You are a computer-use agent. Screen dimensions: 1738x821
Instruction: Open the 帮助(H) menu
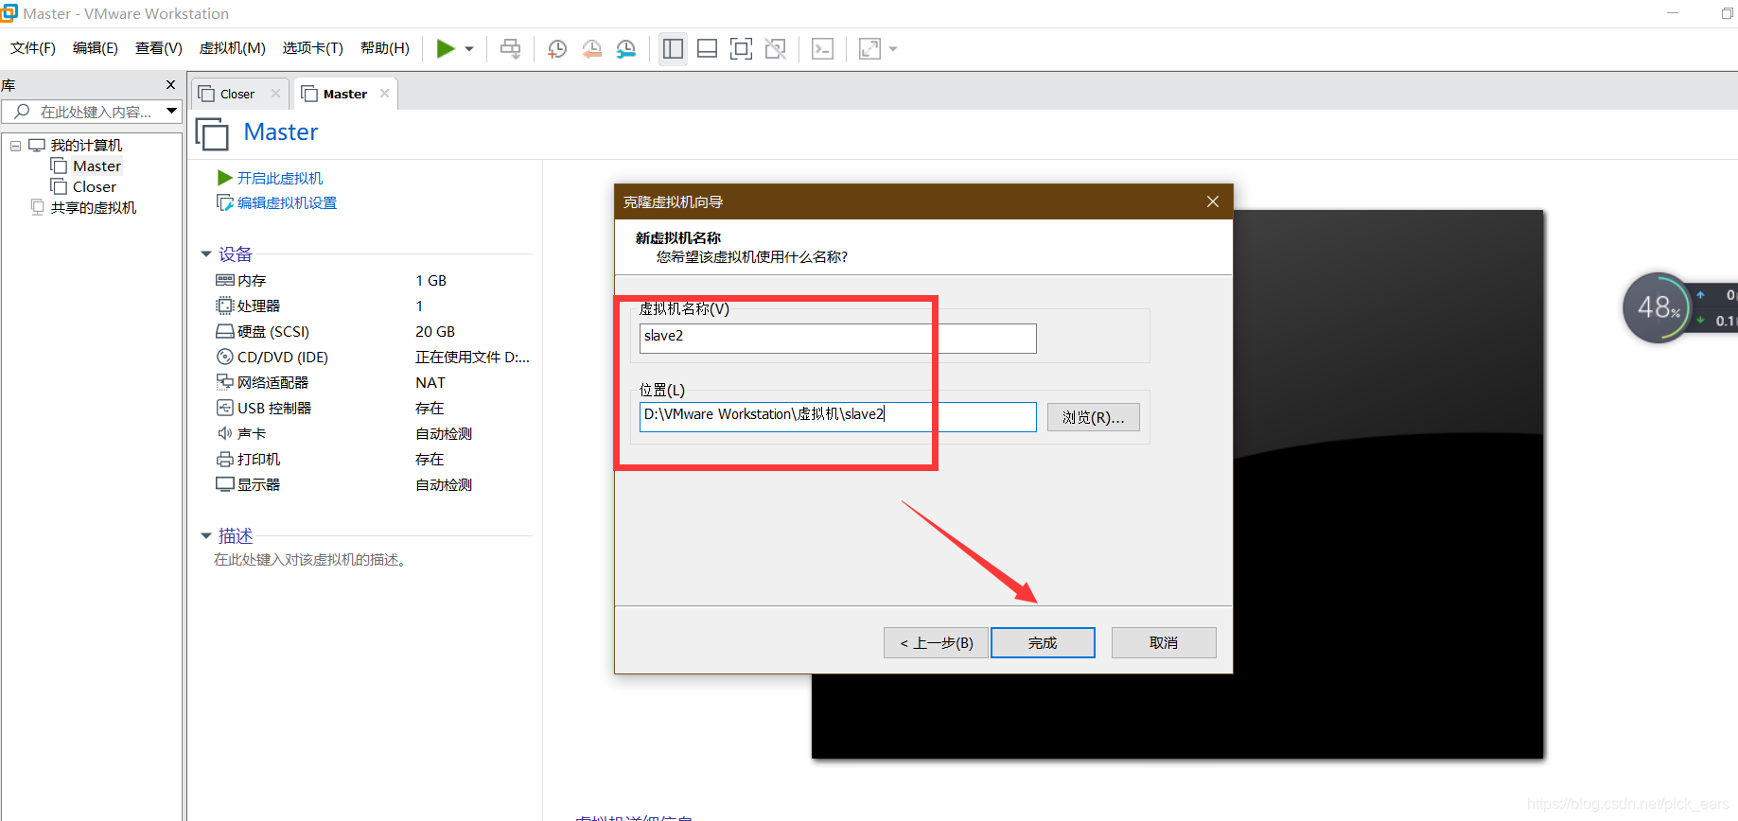[385, 48]
